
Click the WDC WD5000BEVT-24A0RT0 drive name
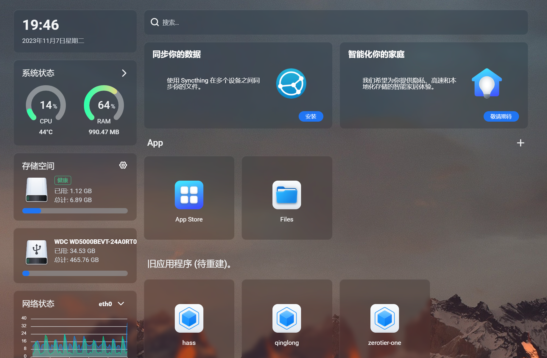point(95,242)
